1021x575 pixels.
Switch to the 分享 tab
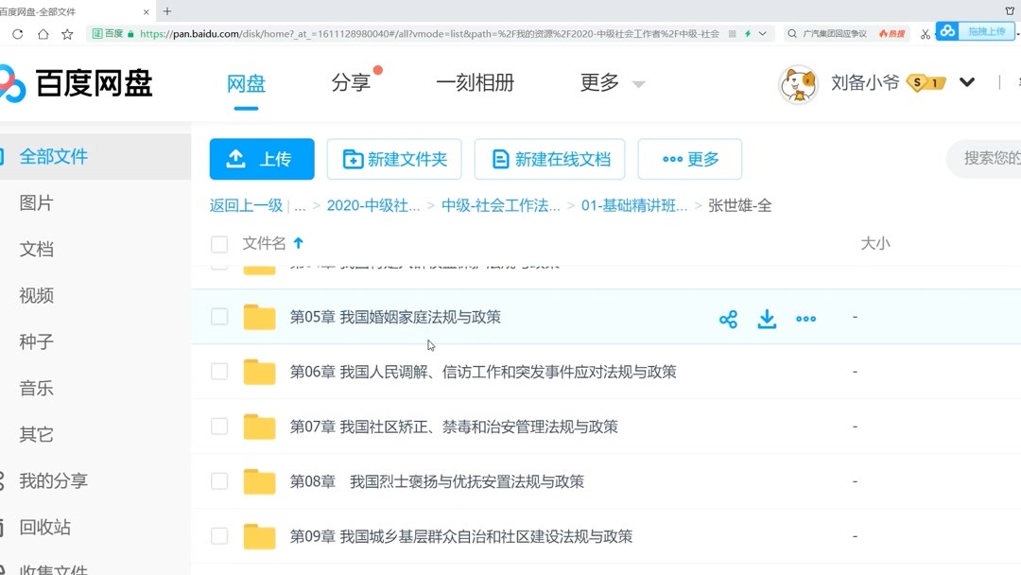coord(352,83)
